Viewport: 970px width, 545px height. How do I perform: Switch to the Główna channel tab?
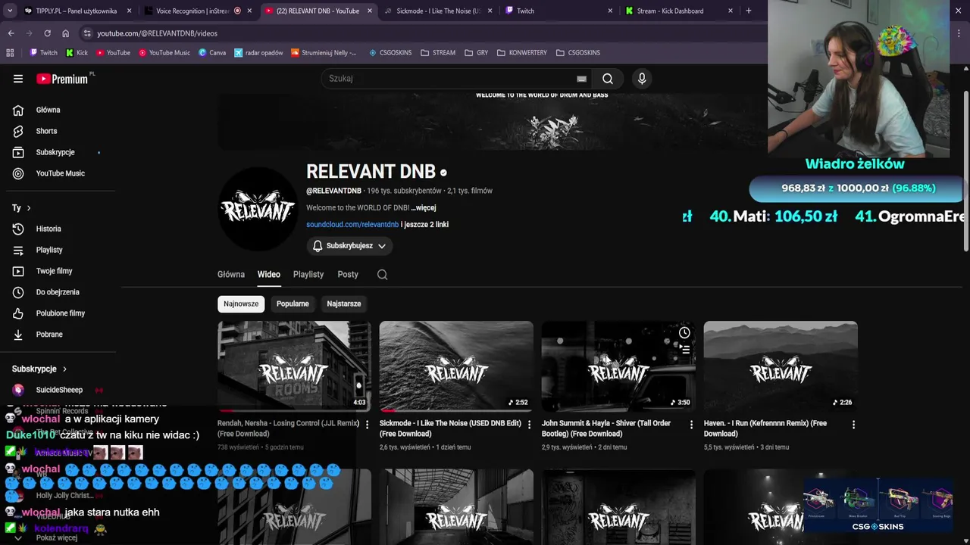231,275
